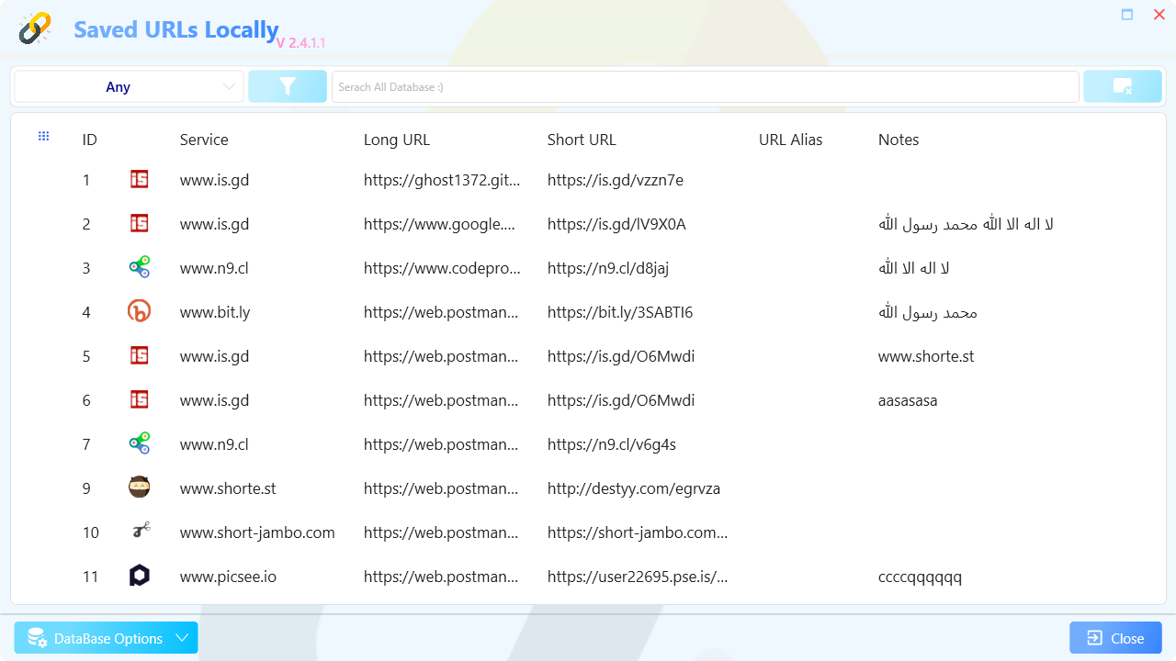Expand the DataBase Options menu

106,638
